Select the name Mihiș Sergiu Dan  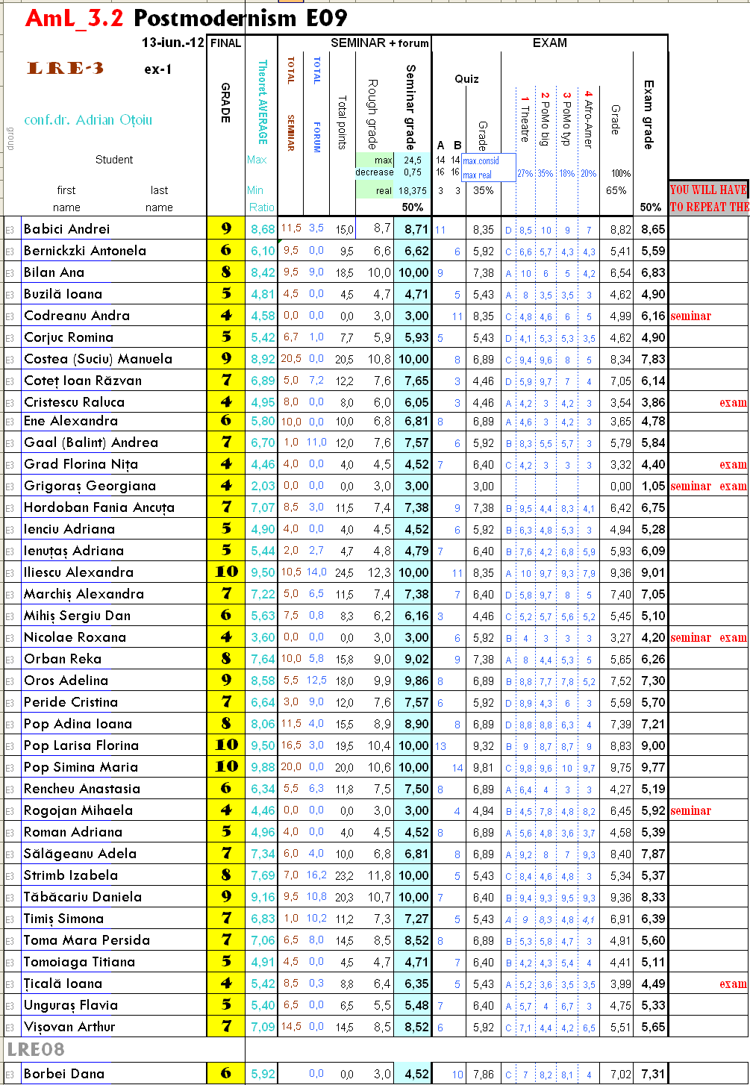[x=77, y=616]
